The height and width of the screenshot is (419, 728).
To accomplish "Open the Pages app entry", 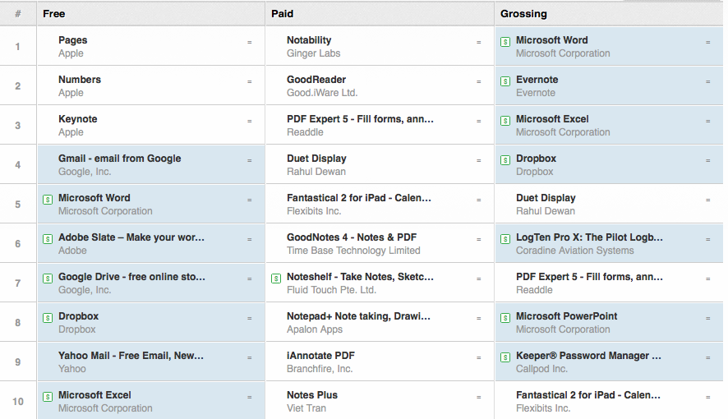I will 73,40.
